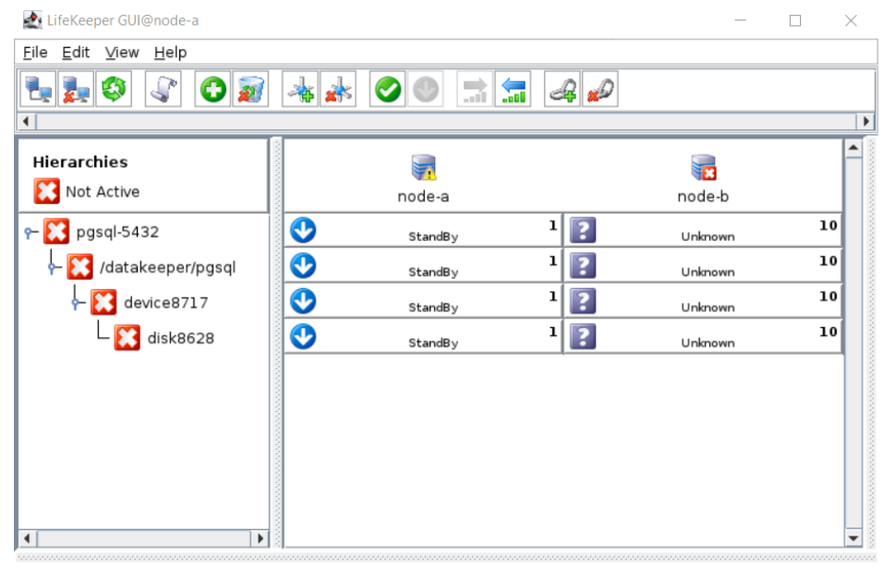Click the Disconnect from server toolbar icon
Screen dimensions: 896x580
76,90
